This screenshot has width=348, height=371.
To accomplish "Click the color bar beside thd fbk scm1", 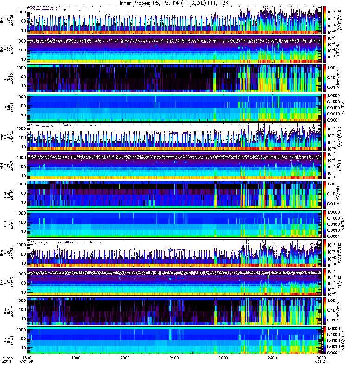I will [x=325, y=224].
